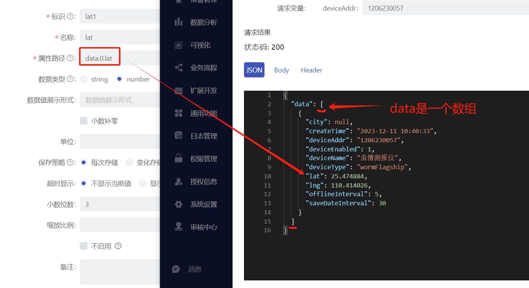Click "wormFlagship" value in JSON

point(382,167)
